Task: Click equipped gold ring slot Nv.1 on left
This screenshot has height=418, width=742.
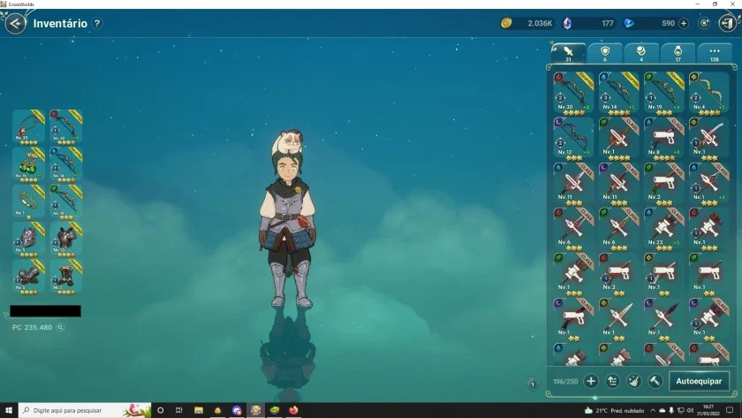Action: pos(28,201)
